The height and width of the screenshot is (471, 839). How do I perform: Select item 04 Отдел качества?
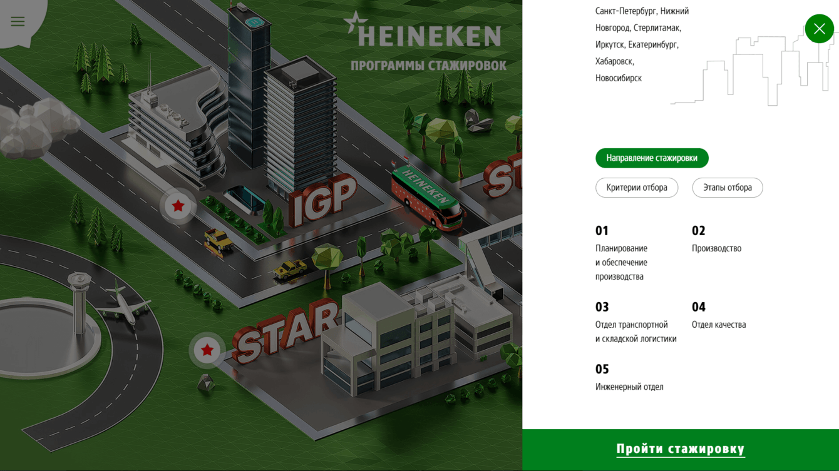point(719,315)
